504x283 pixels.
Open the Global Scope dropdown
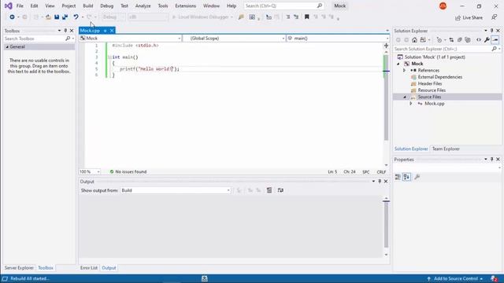click(x=234, y=39)
